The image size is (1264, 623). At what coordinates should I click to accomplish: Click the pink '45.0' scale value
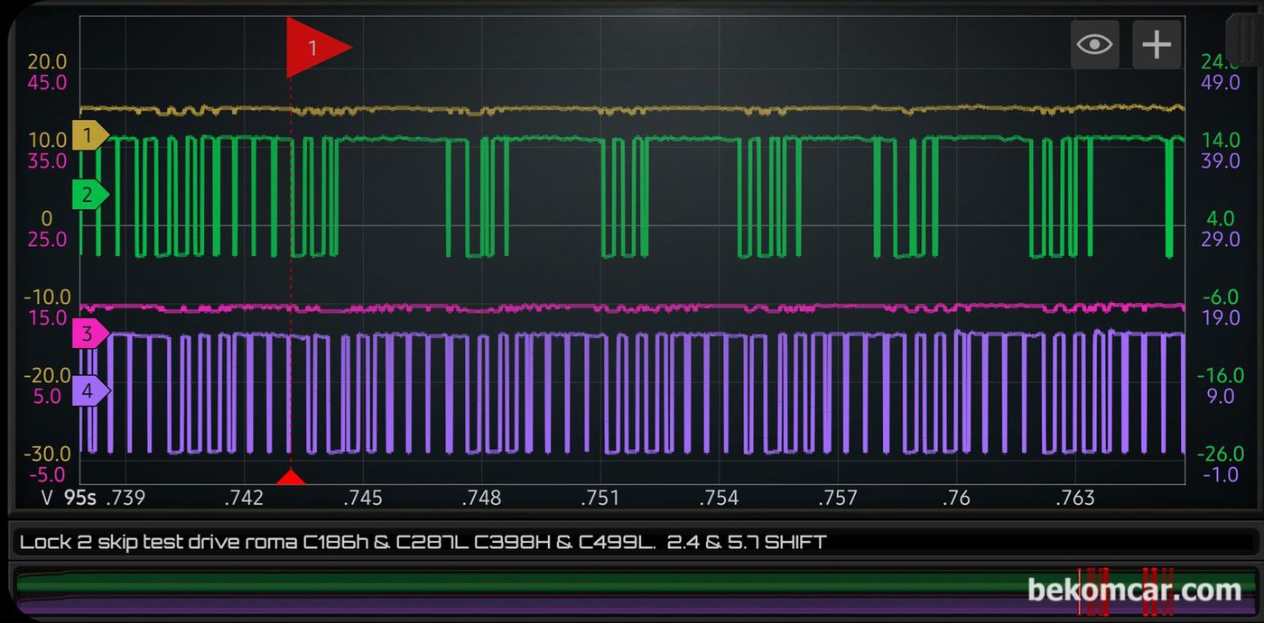click(x=47, y=83)
